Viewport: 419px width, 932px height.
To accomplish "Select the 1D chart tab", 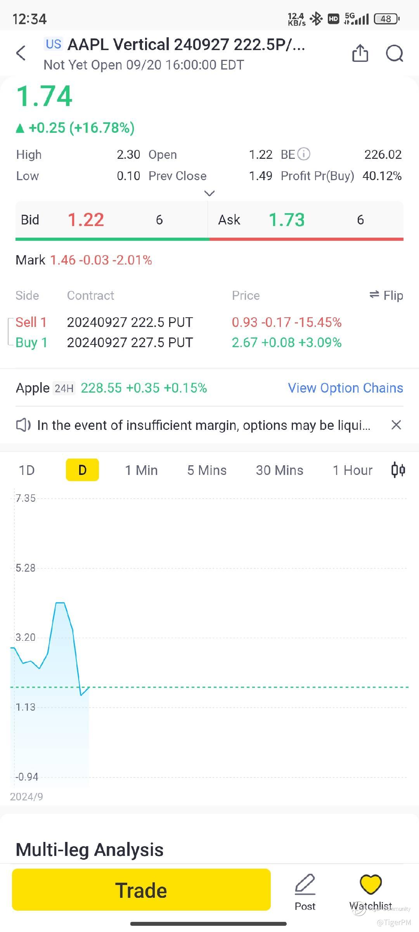I will pyautogui.click(x=27, y=470).
